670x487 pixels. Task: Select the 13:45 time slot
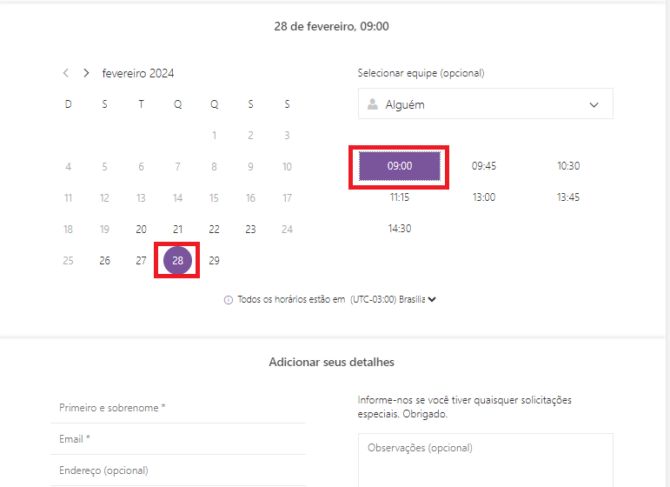(x=568, y=197)
